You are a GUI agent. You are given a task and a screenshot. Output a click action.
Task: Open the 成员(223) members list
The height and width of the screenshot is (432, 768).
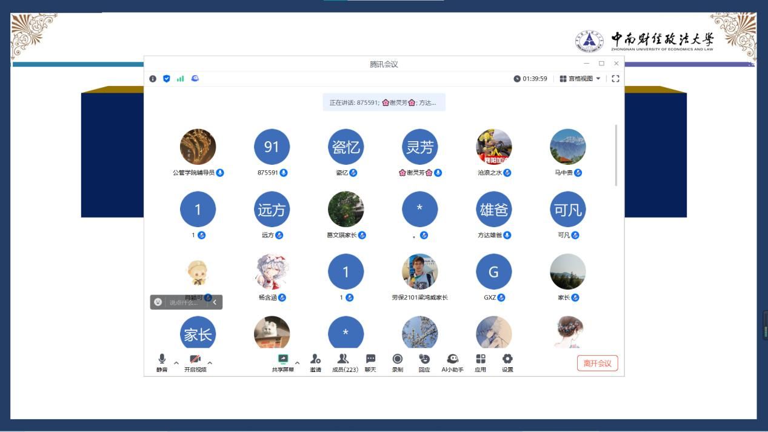click(344, 362)
